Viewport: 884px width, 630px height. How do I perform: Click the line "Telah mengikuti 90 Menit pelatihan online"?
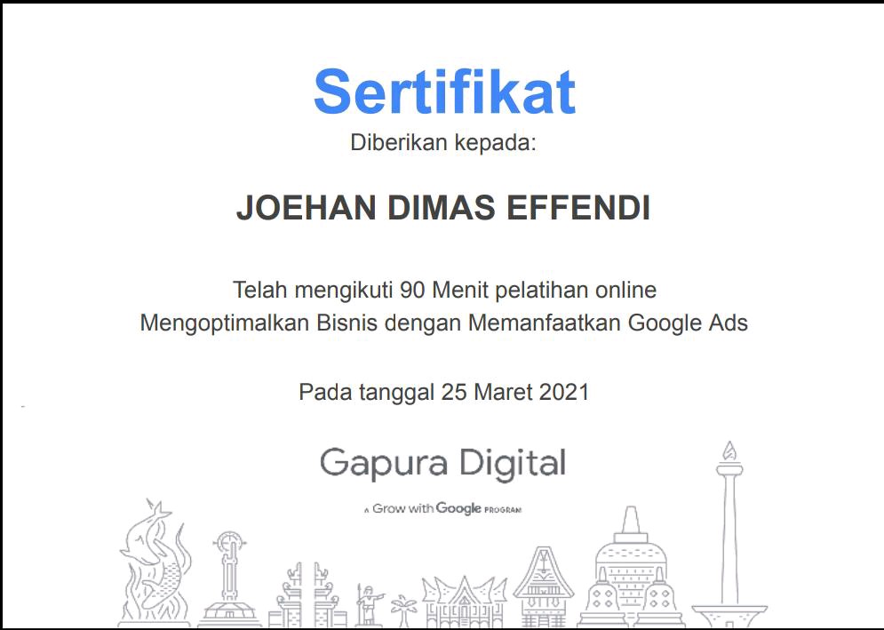click(x=444, y=290)
